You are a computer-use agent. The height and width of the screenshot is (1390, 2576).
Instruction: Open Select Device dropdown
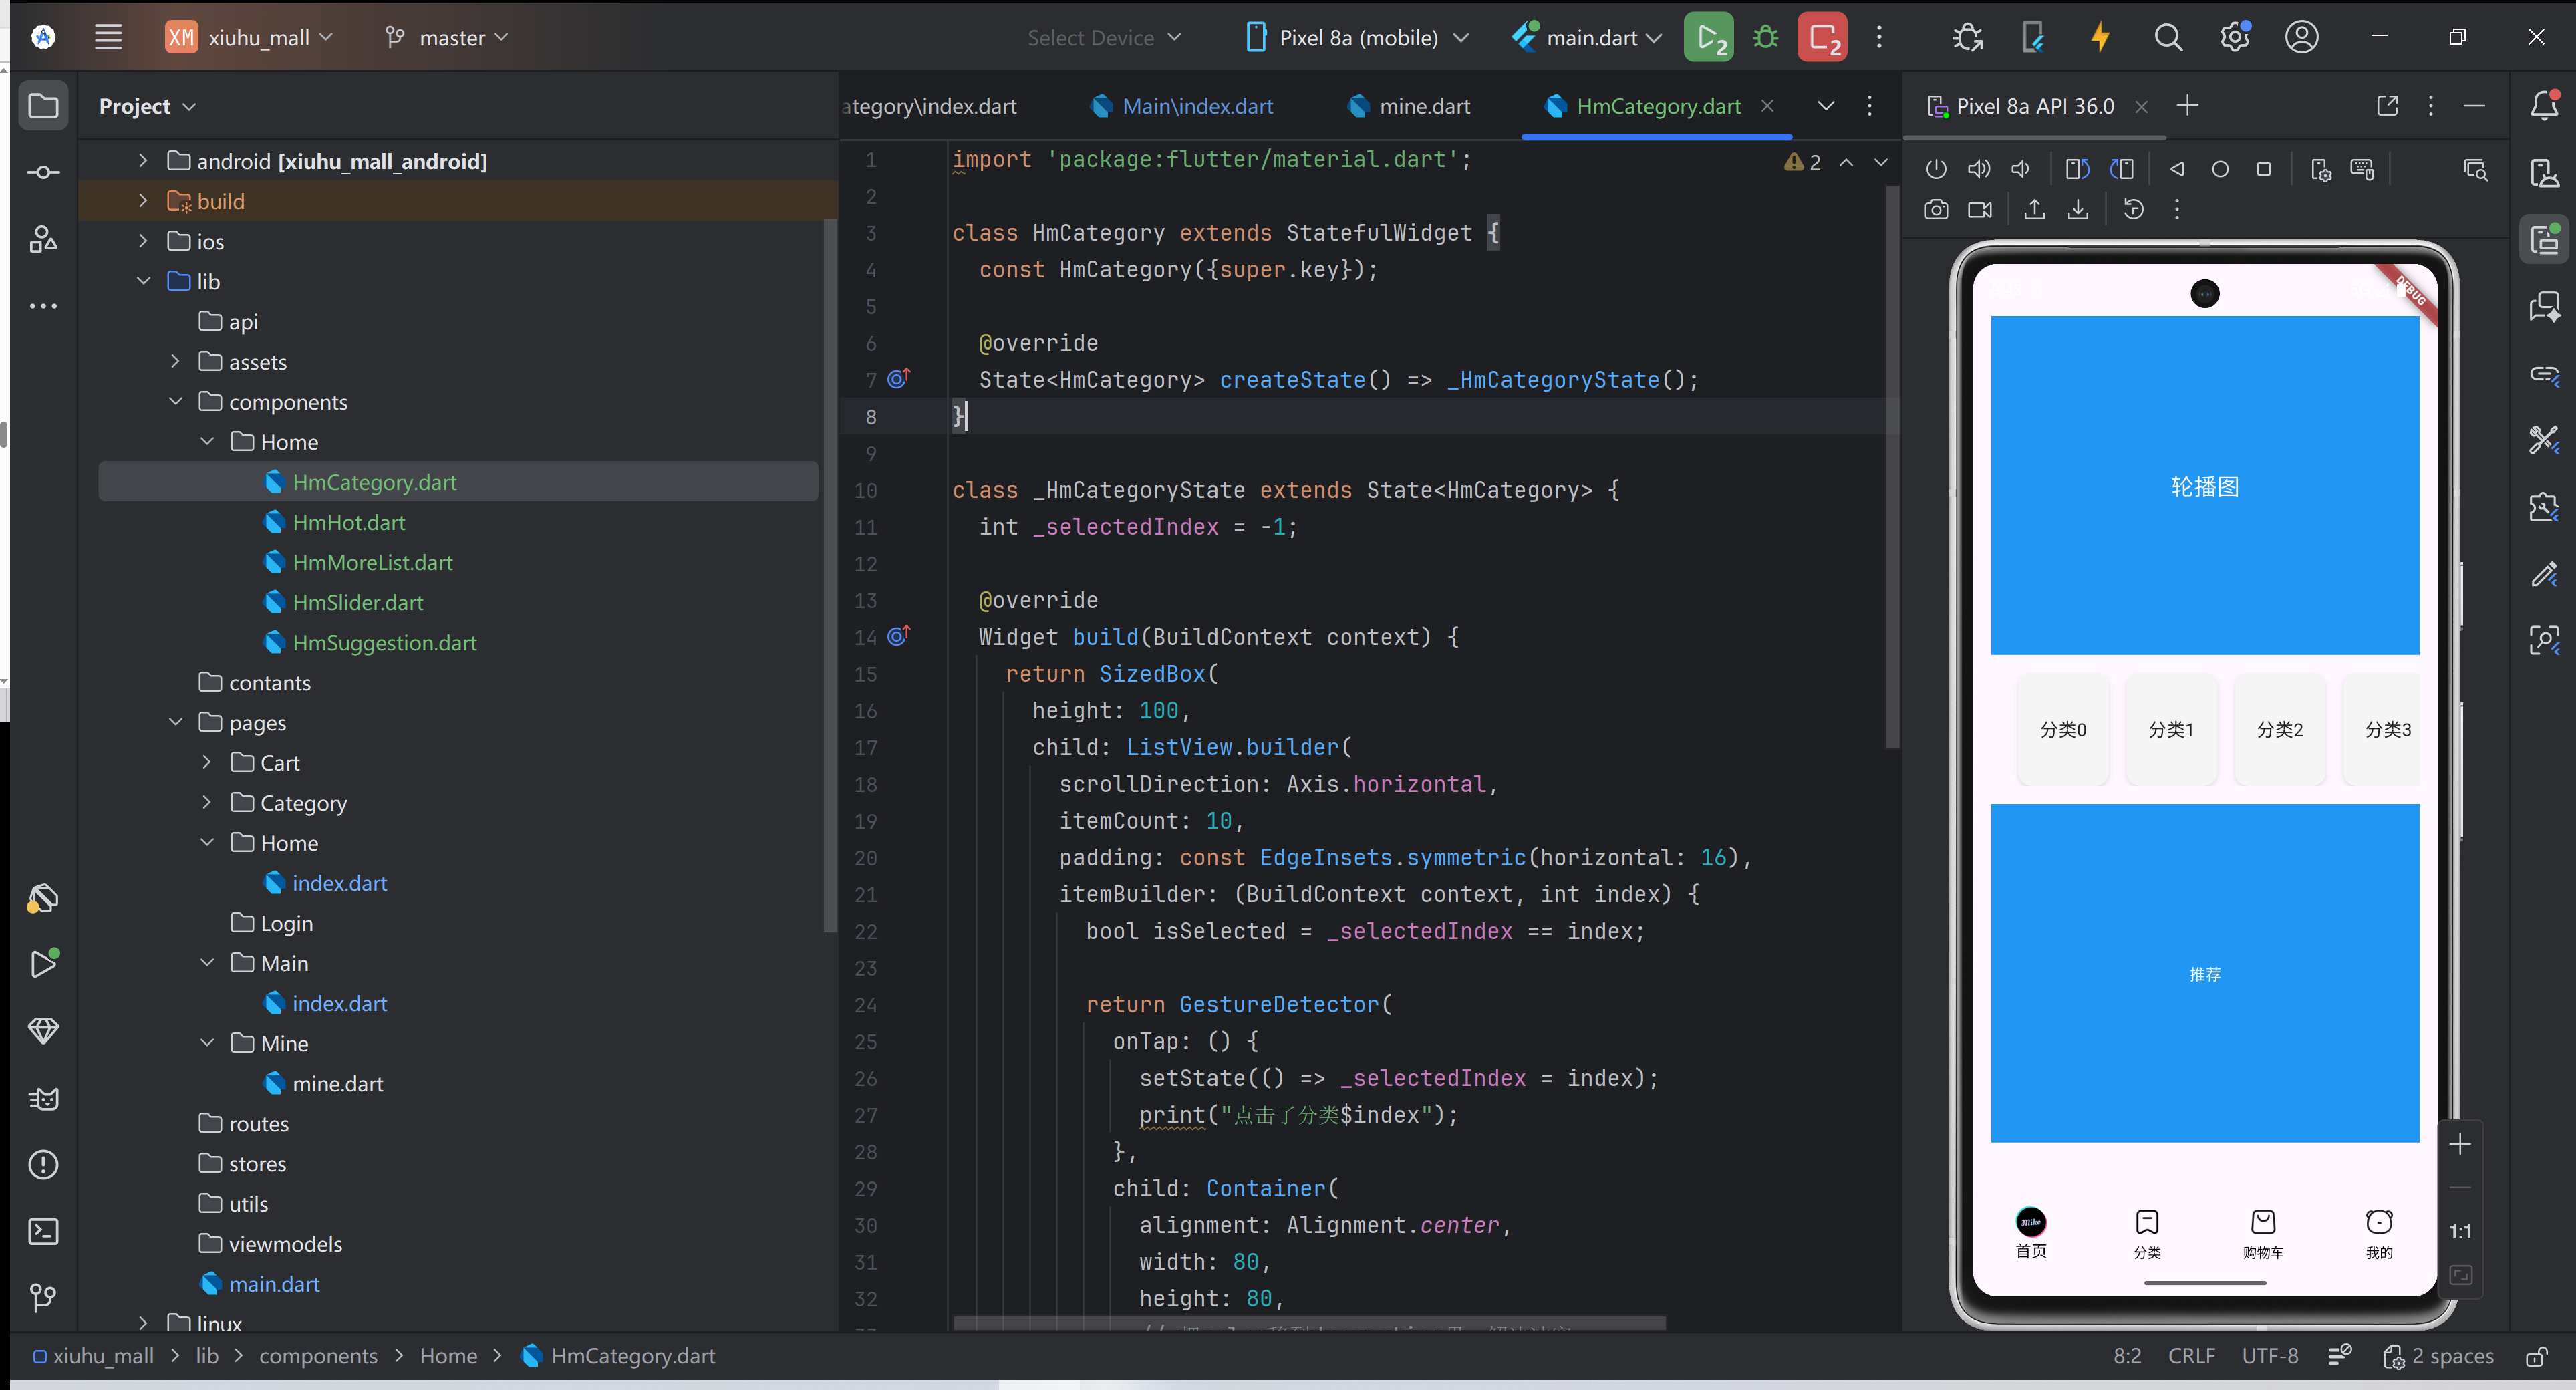coord(1104,38)
